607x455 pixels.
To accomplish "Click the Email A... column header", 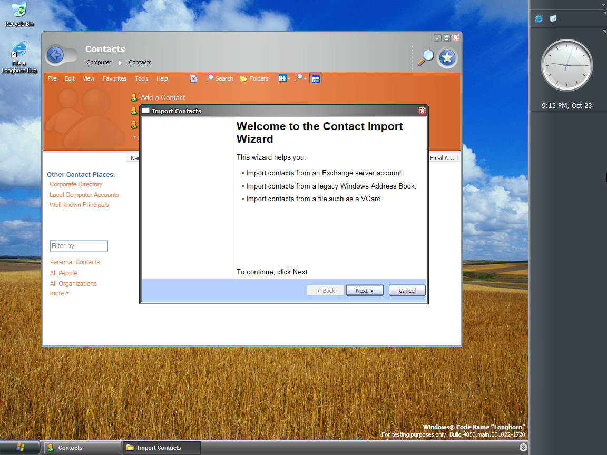I will click(x=443, y=158).
